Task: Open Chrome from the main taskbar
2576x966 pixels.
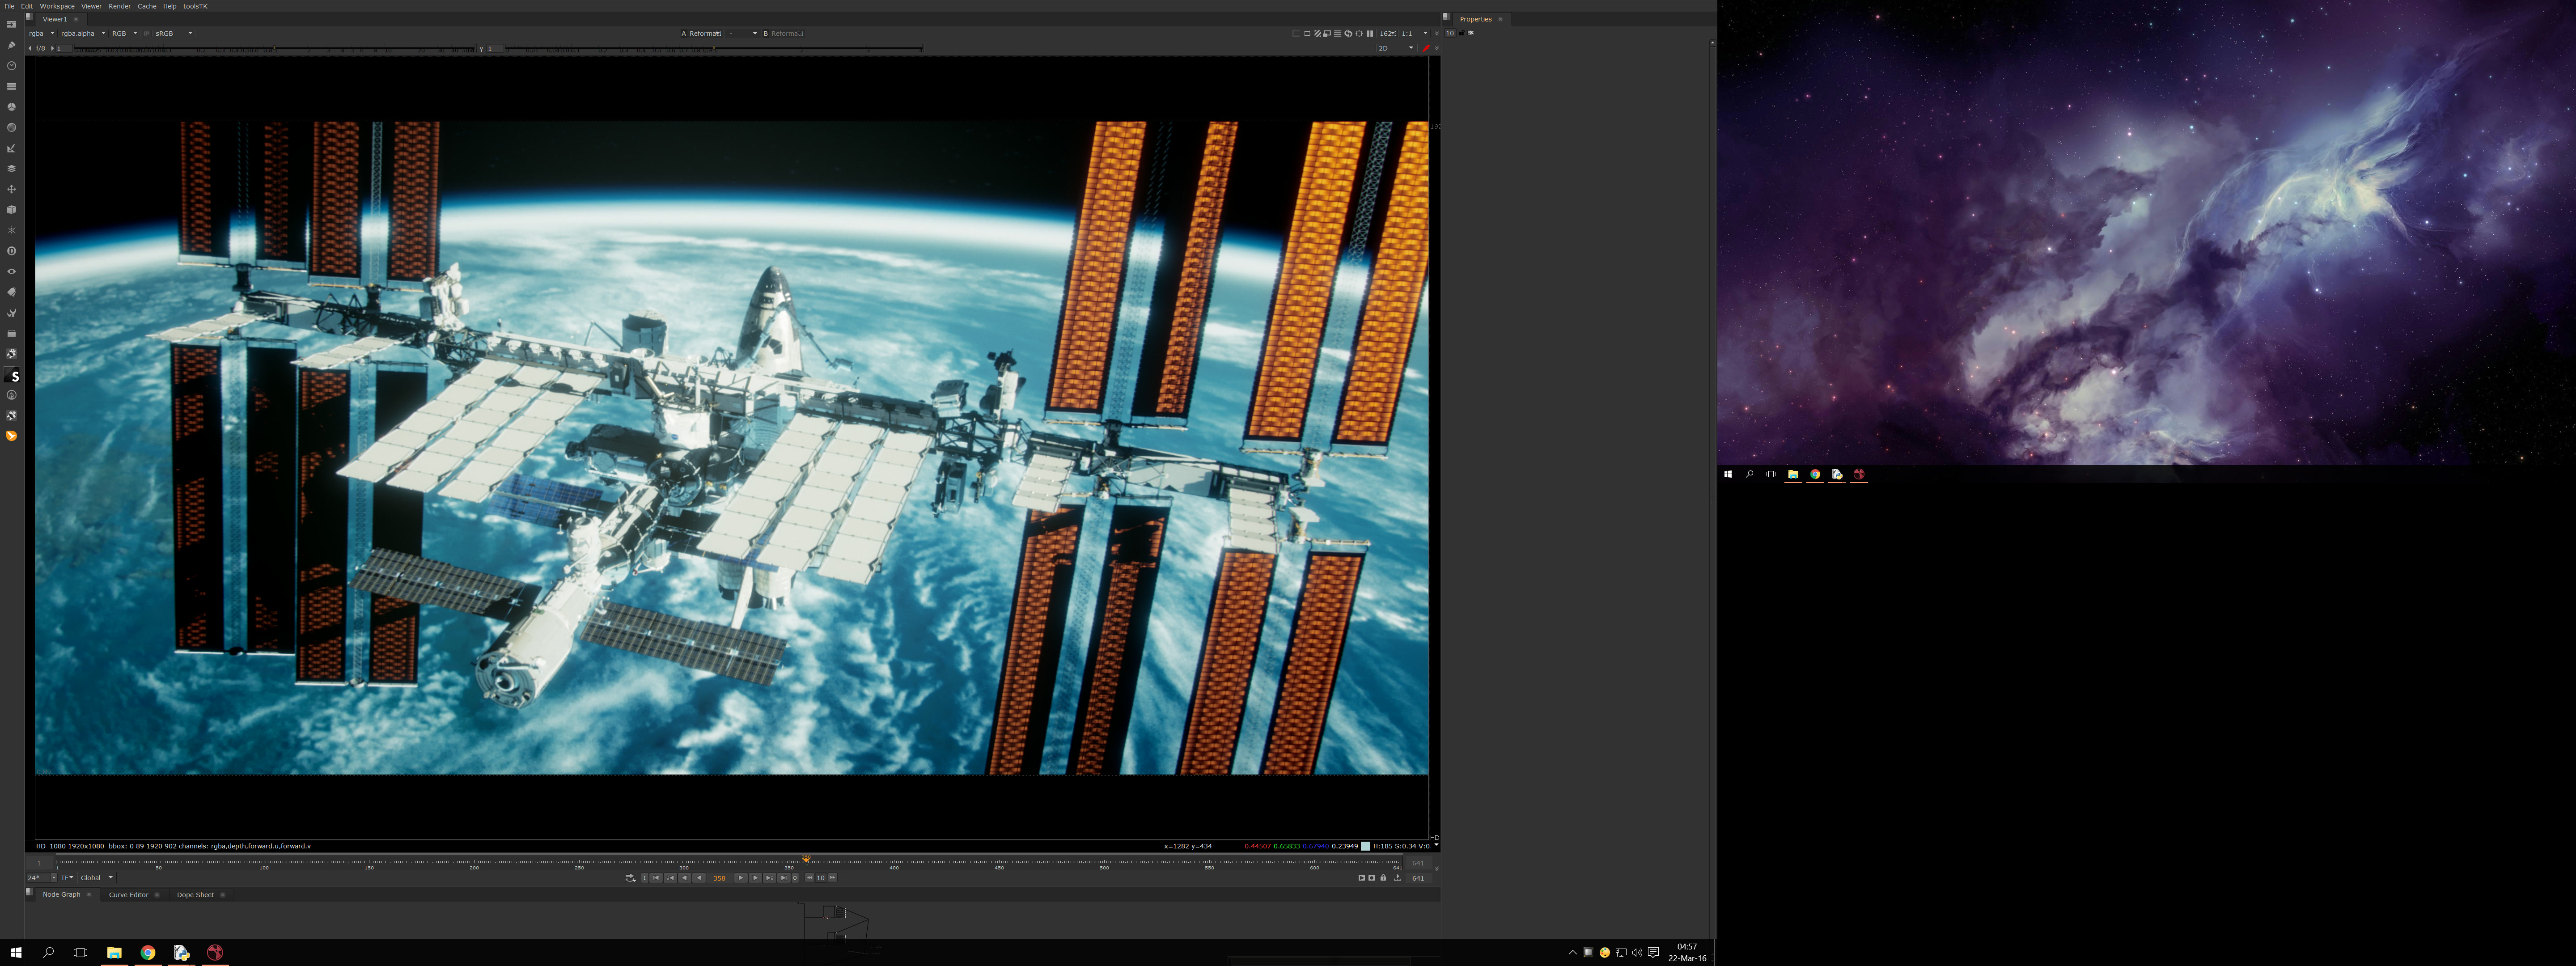Action: coord(148,953)
